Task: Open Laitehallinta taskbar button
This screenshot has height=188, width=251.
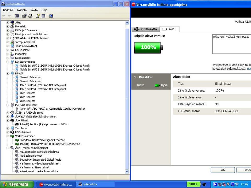Action: 95,185
